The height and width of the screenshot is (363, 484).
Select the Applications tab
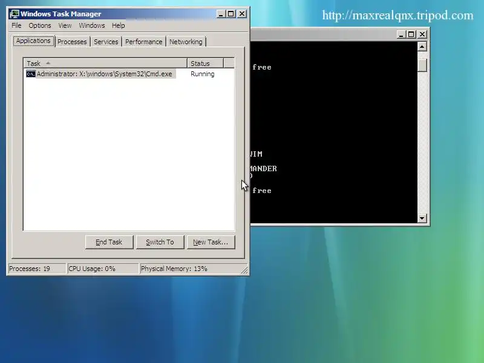click(x=33, y=41)
